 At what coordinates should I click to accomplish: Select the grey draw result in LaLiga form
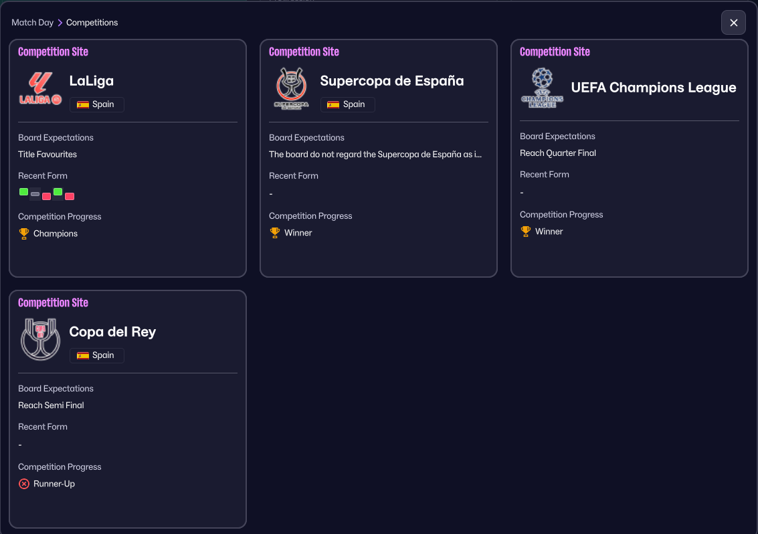pos(35,194)
